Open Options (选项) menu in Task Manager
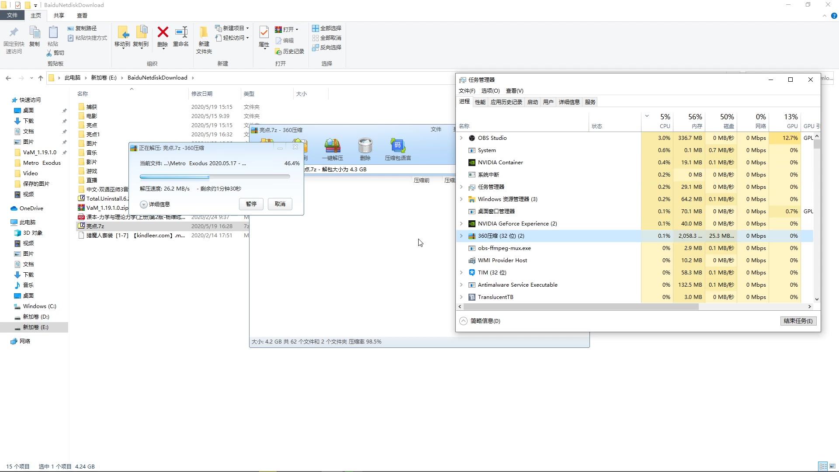 tap(490, 91)
